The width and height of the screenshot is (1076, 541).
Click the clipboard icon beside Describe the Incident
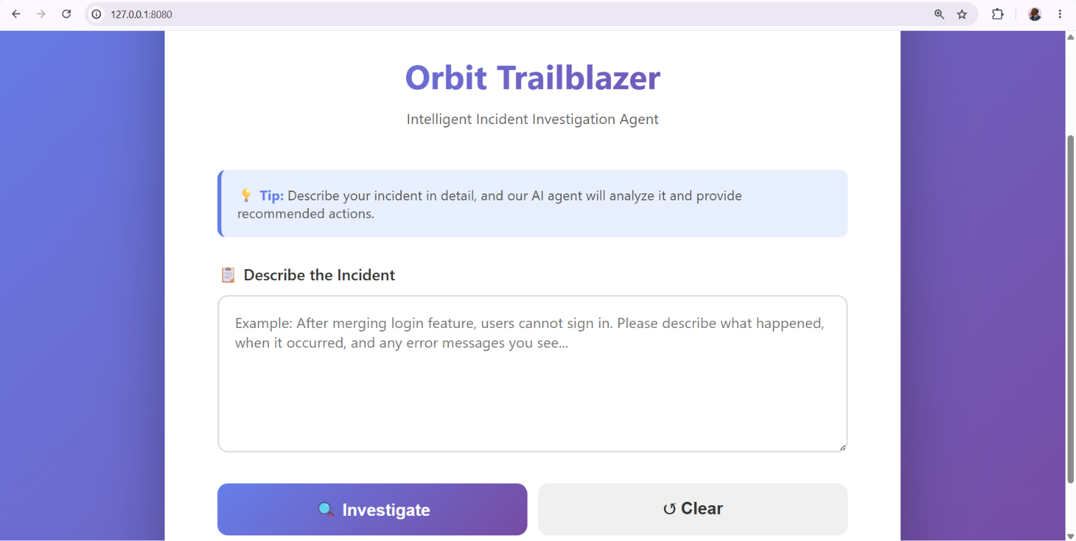coord(228,275)
